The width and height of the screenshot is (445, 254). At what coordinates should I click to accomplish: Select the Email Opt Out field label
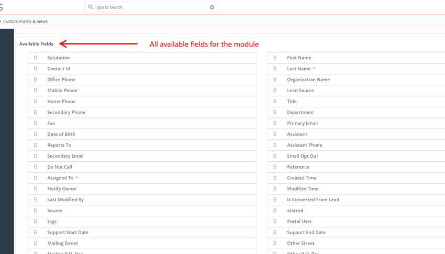coord(303,156)
